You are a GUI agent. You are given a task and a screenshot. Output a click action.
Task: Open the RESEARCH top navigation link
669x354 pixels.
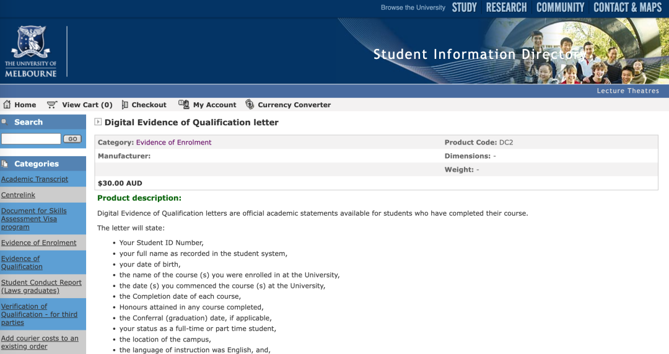(x=507, y=7)
